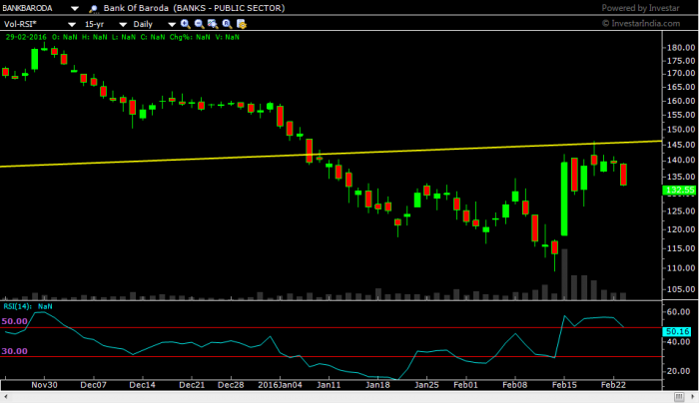Screen dimensions: 699x403
Task: Click the 180.00 price axis label
Action: [681, 47]
